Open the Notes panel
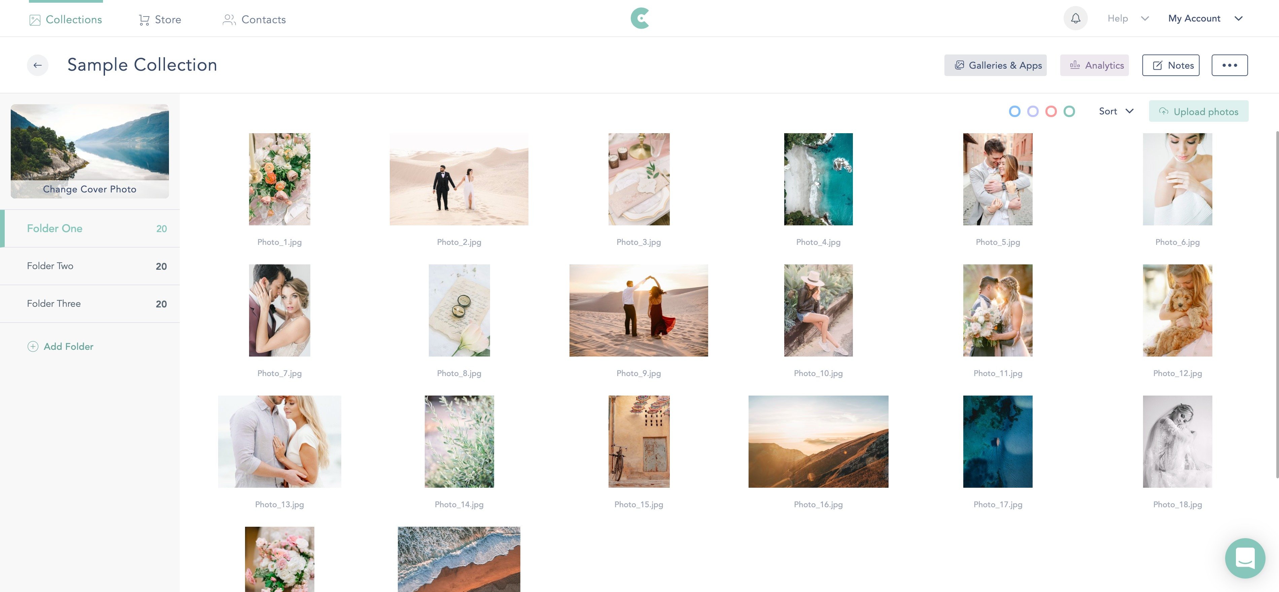The width and height of the screenshot is (1279, 592). 1171,65
